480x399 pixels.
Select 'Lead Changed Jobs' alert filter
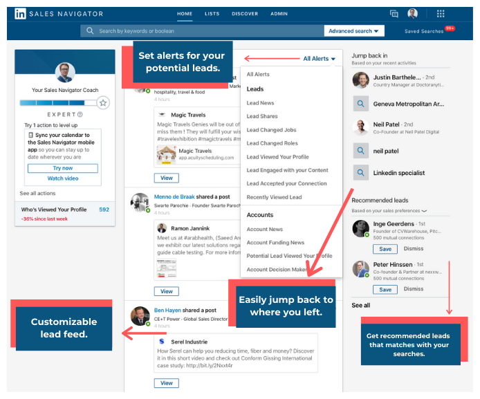pyautogui.click(x=271, y=130)
